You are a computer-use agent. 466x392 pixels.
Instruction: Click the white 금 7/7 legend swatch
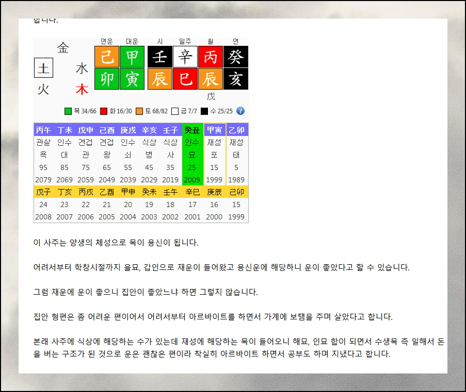175,111
